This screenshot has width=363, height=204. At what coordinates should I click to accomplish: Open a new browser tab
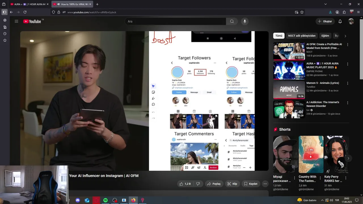pos(97,4)
